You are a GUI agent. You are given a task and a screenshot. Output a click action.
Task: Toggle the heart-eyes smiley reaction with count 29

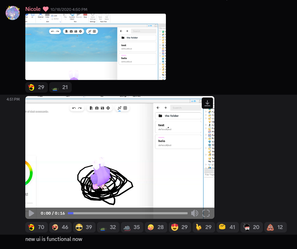(180, 227)
